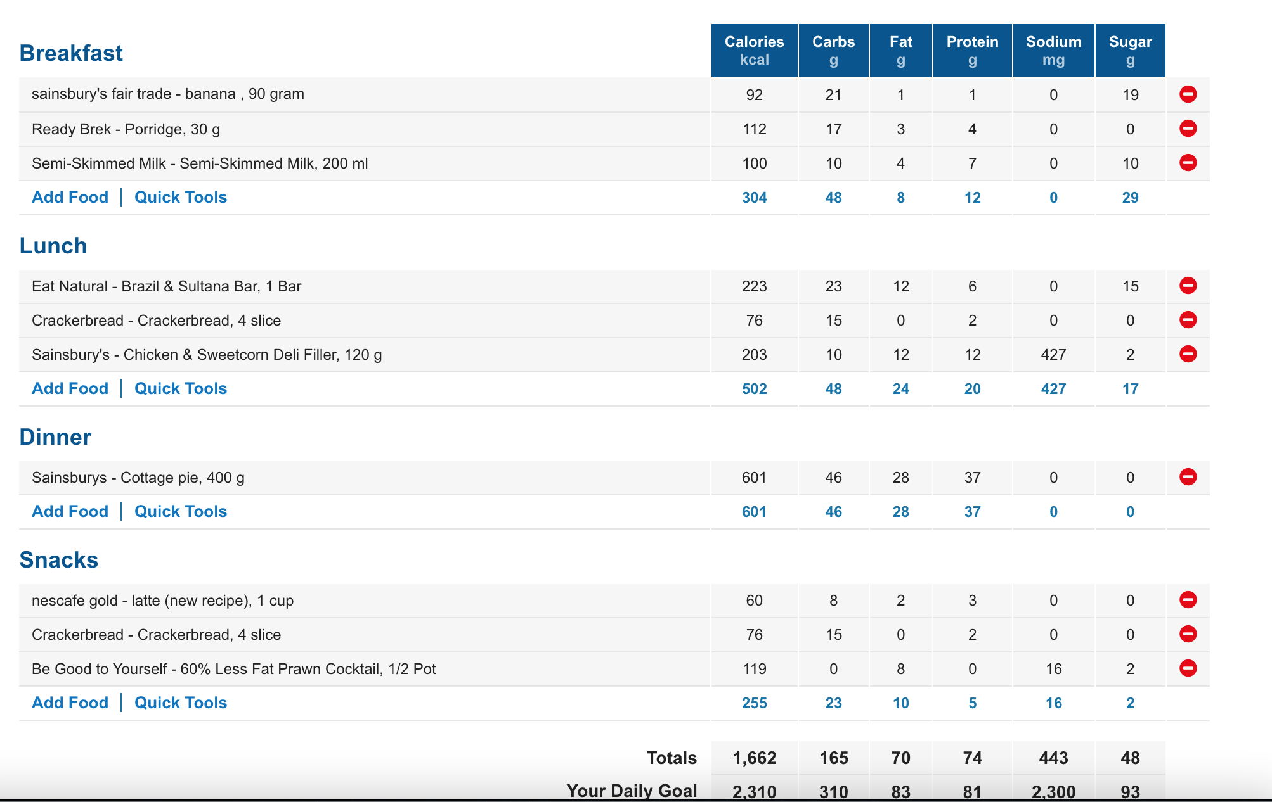The height and width of the screenshot is (802, 1272).
Task: Remove the snacks Crackerbread 4 slice entry
Action: 1188,634
